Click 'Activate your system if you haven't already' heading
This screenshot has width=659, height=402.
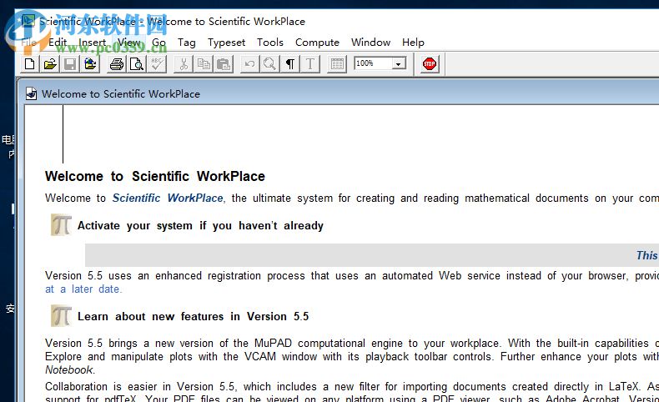pyautogui.click(x=200, y=225)
